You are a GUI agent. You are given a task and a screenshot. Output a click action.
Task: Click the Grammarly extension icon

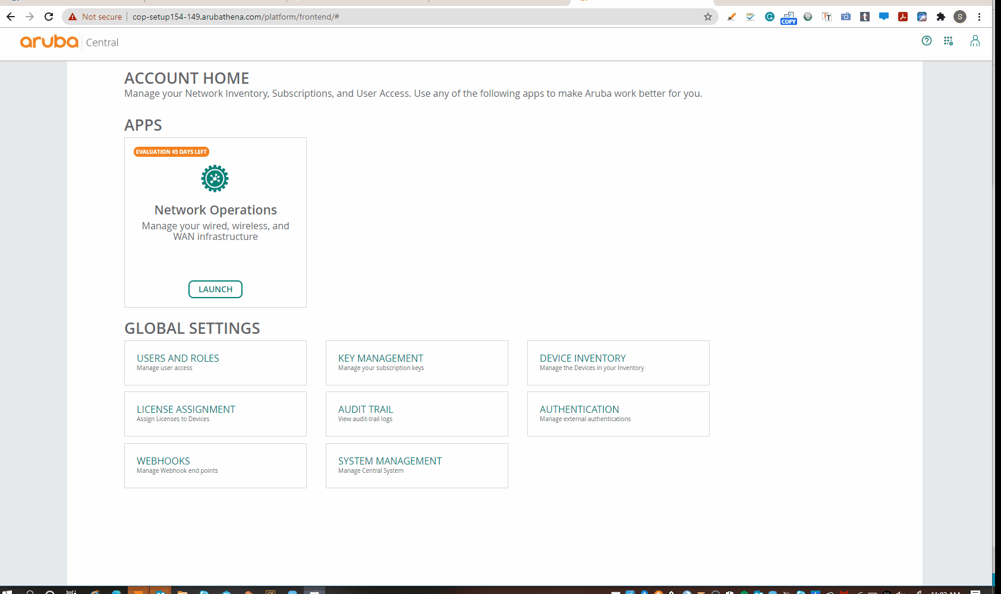(769, 17)
